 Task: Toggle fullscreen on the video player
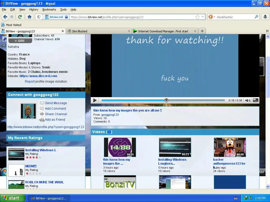pos(255,100)
